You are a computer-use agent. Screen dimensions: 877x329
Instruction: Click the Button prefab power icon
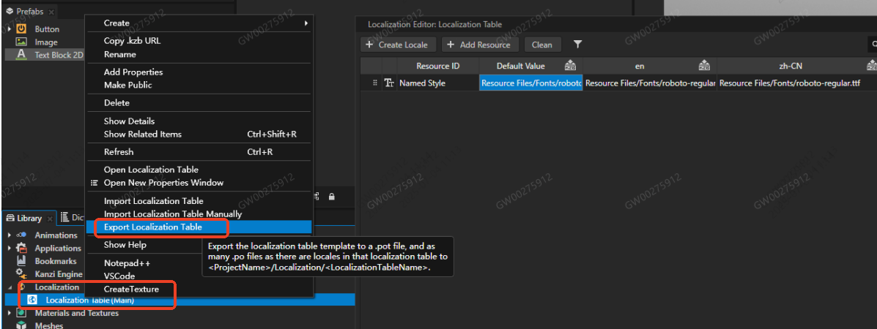point(21,29)
